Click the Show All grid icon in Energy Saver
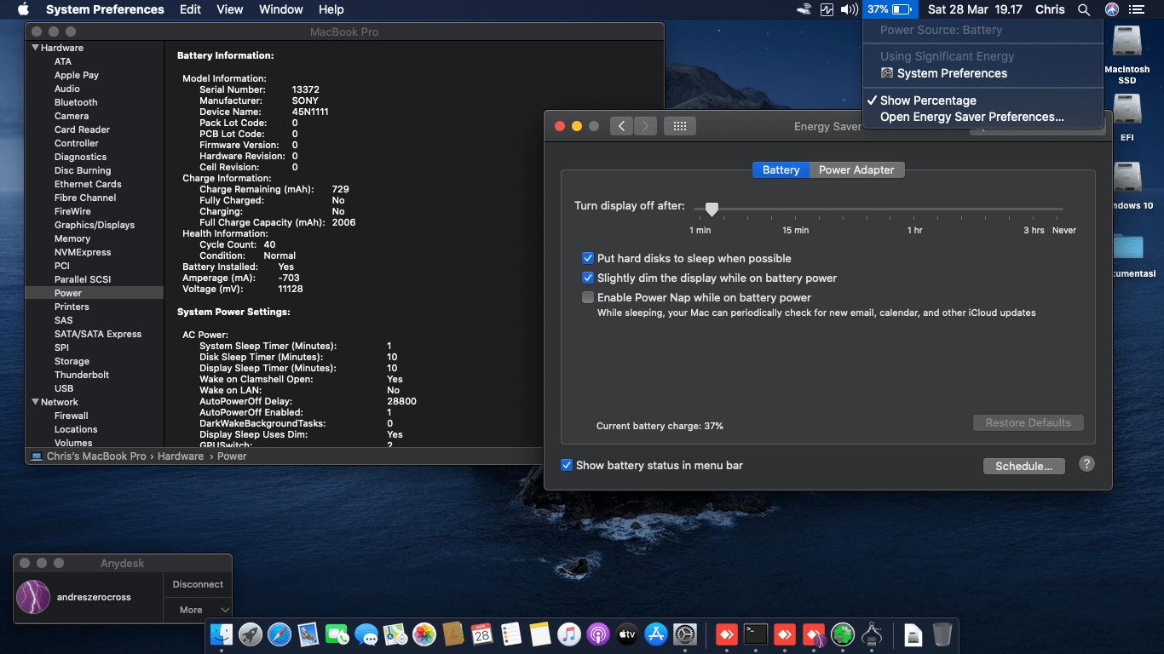The width and height of the screenshot is (1164, 654). (x=679, y=126)
